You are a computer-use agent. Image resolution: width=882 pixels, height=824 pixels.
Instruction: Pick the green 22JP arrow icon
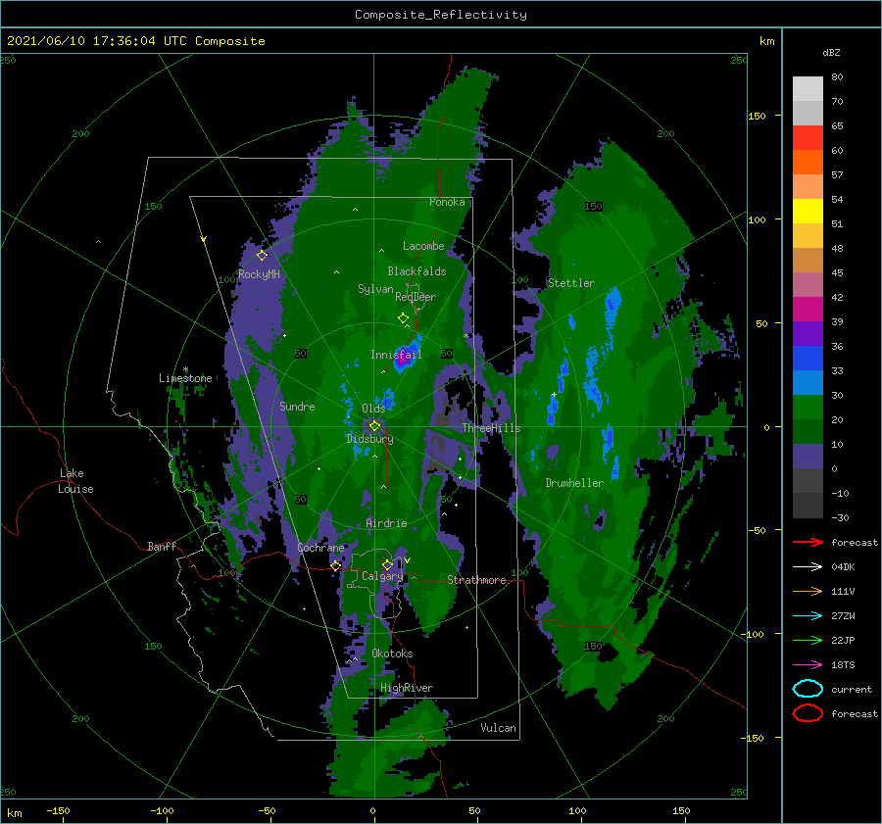click(x=808, y=640)
